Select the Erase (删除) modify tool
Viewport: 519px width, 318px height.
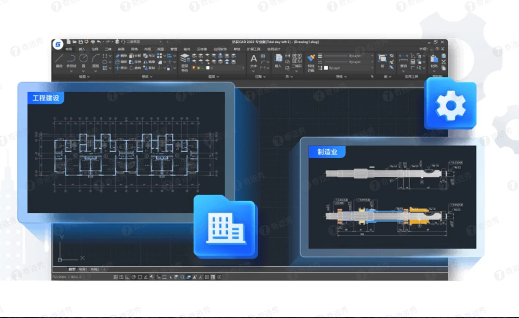tap(124, 56)
